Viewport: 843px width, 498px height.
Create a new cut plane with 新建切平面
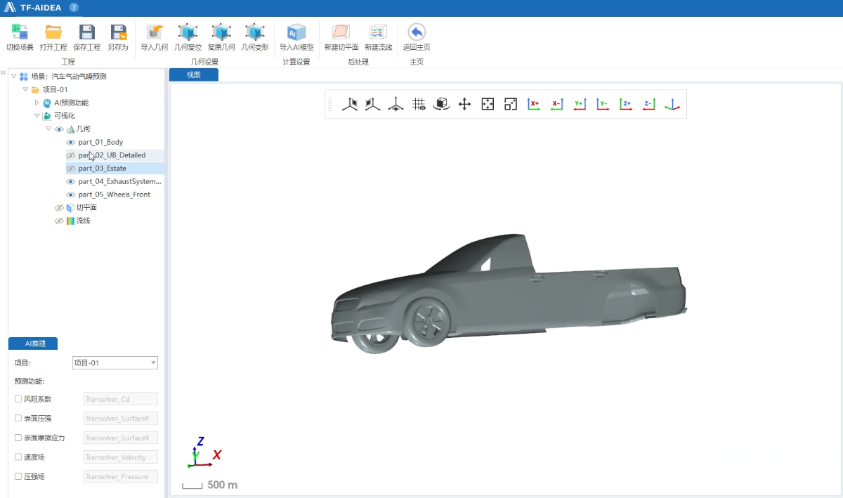click(341, 32)
